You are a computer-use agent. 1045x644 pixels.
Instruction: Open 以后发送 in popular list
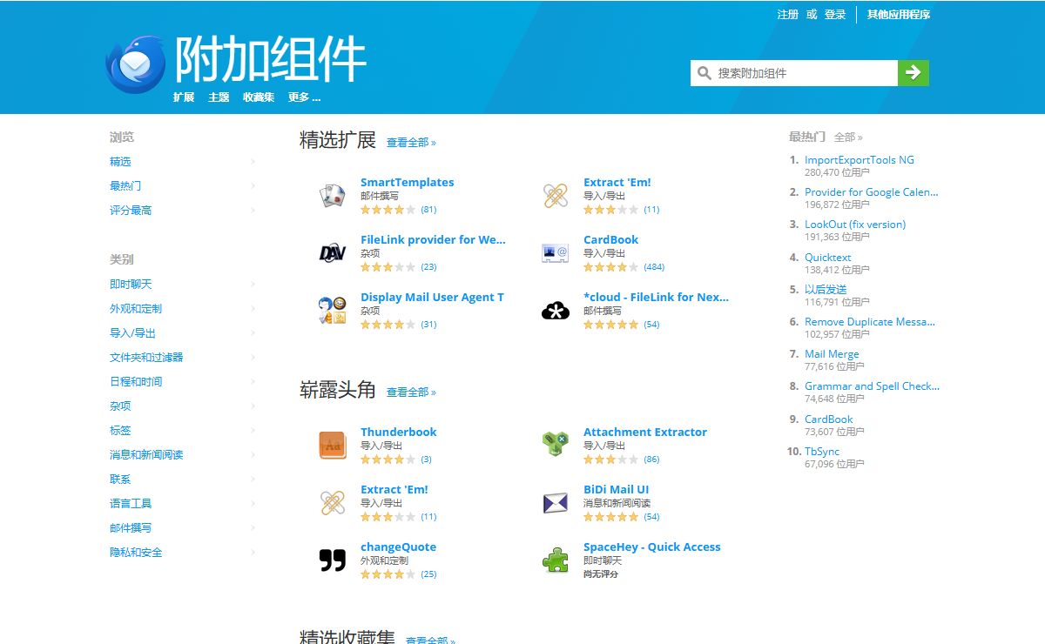[x=826, y=290]
